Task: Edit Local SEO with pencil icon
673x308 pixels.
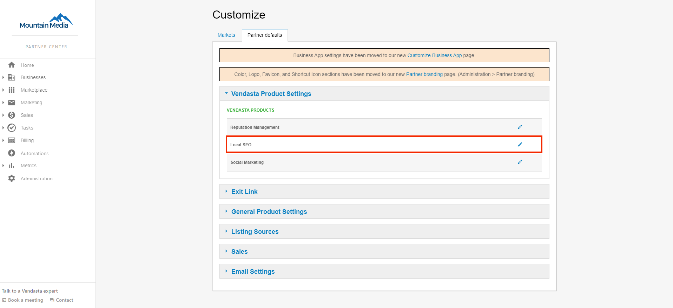Action: tap(520, 145)
